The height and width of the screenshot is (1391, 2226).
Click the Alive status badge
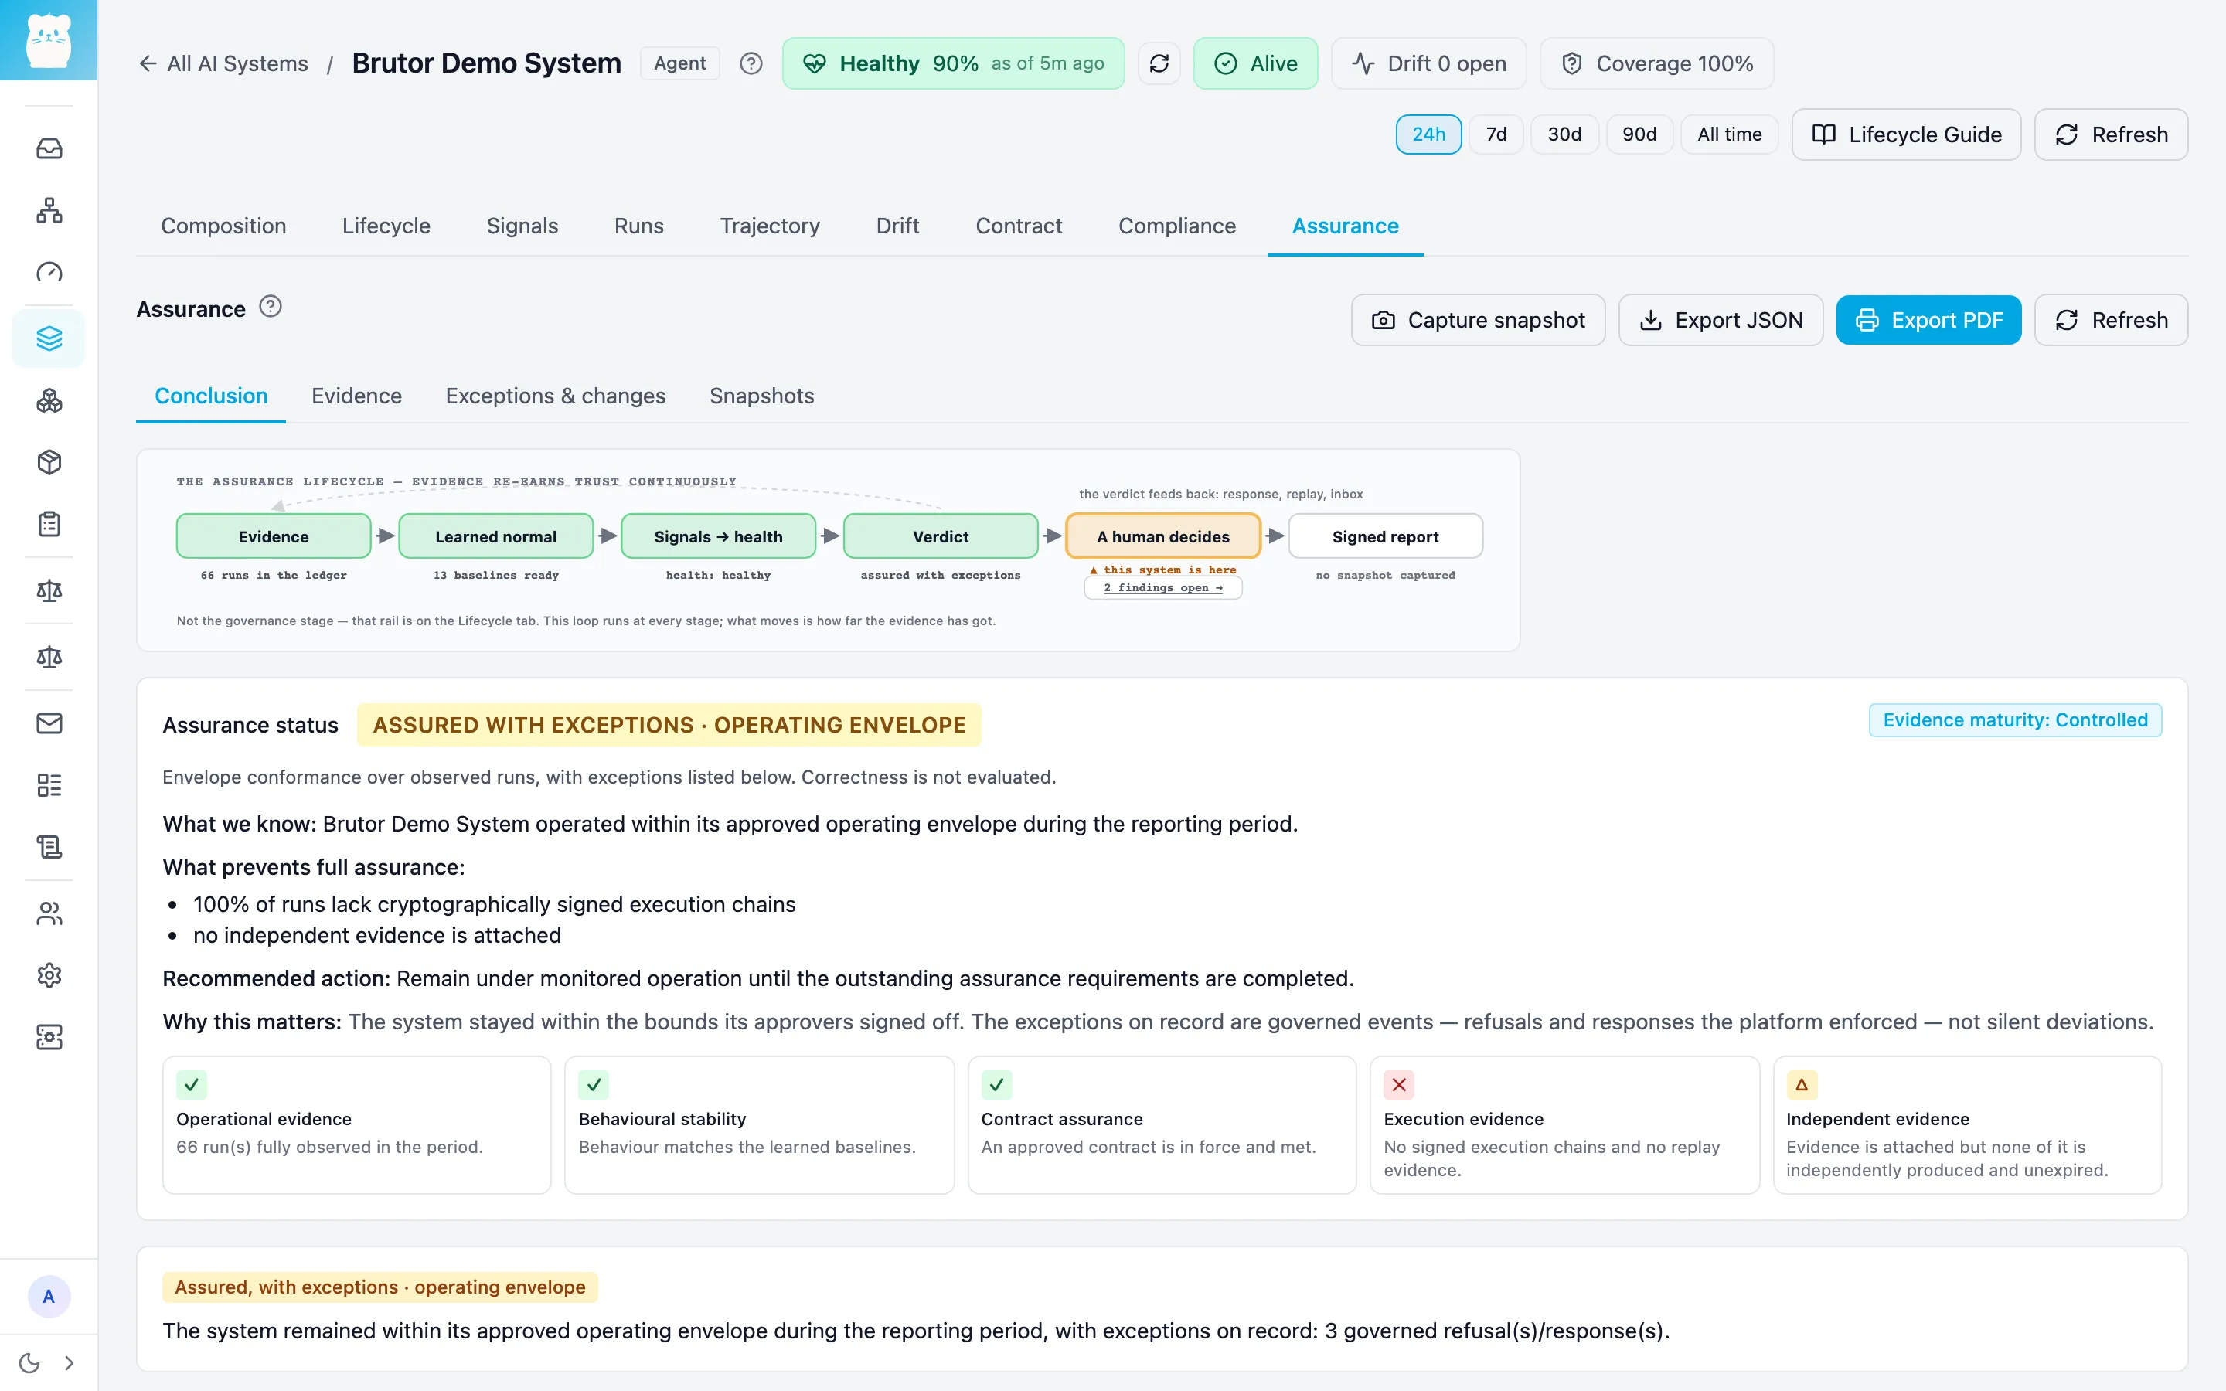coord(1254,63)
